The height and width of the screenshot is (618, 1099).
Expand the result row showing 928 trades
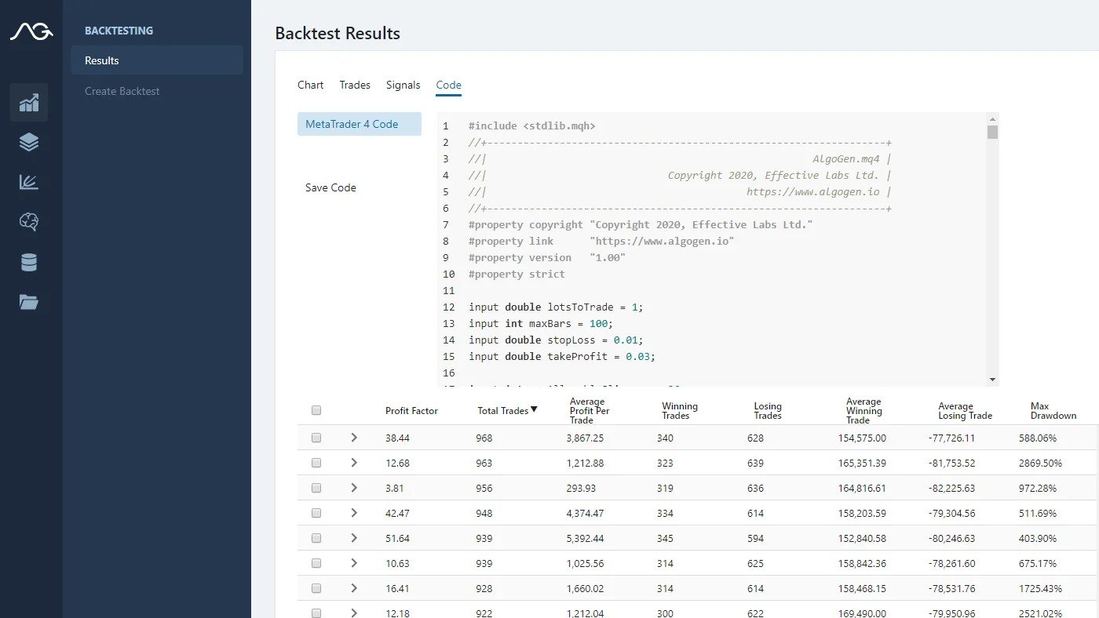tap(352, 588)
